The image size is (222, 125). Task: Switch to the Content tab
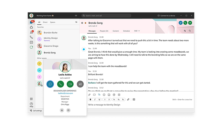[116, 31]
